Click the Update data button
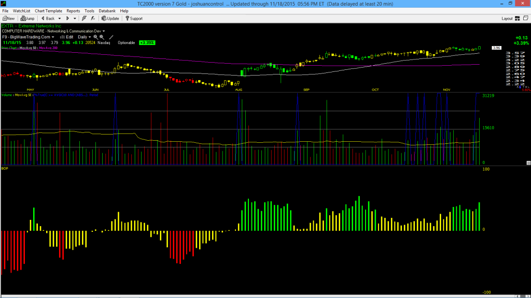This screenshot has height=298, width=531. tap(110, 19)
